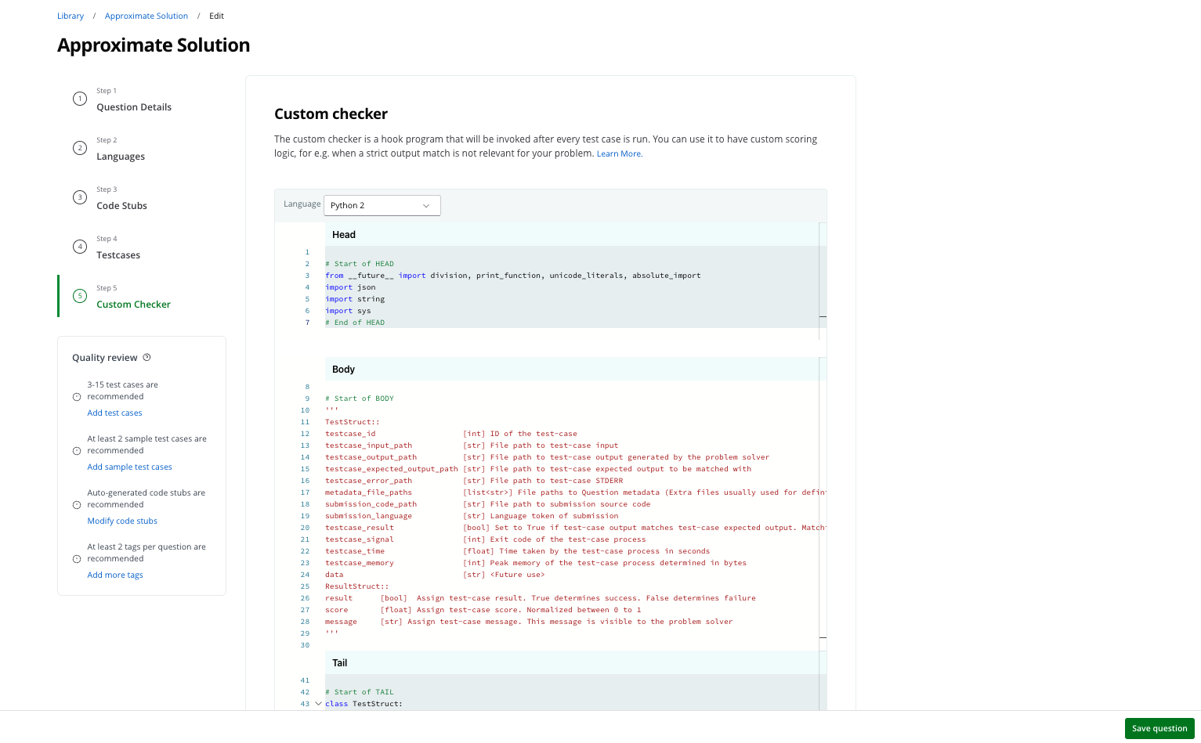Click the Save question button
This screenshot has width=1201, height=743.
click(1159, 728)
